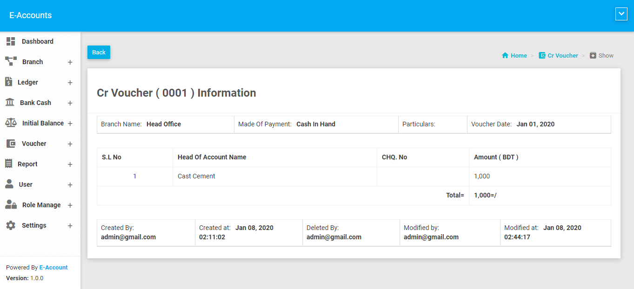Expand the Report submenu plus sign
The image size is (634, 289).
(70, 164)
